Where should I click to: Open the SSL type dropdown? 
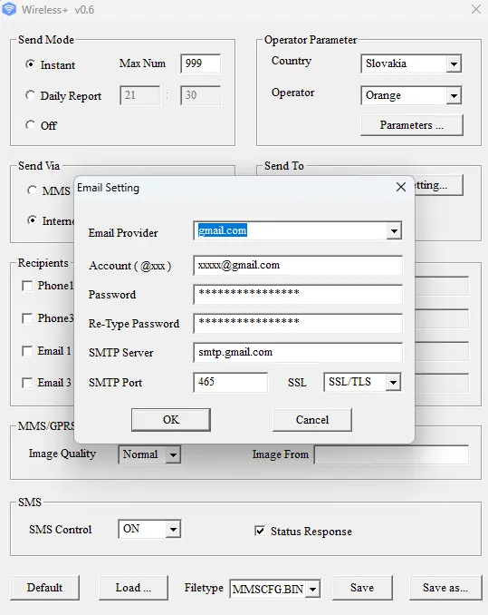point(393,382)
